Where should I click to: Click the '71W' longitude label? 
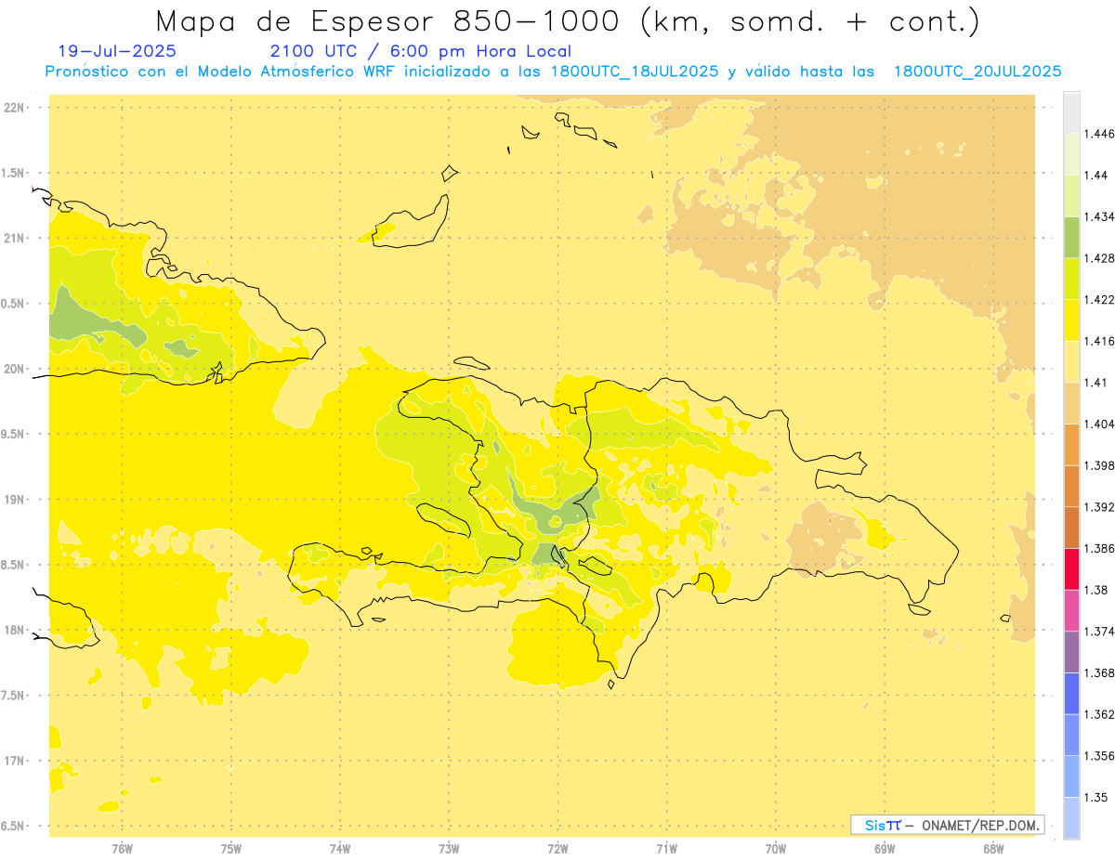click(666, 849)
